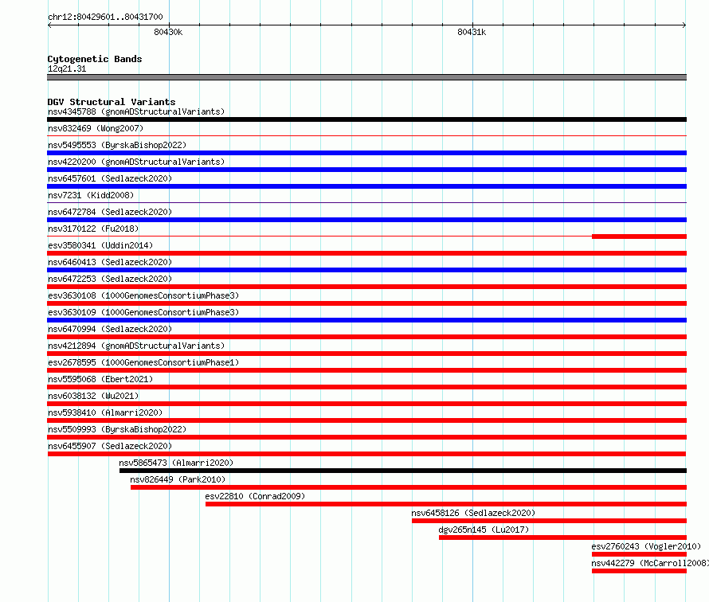Click nsv5938410 (Almarri2020) label

point(105,412)
